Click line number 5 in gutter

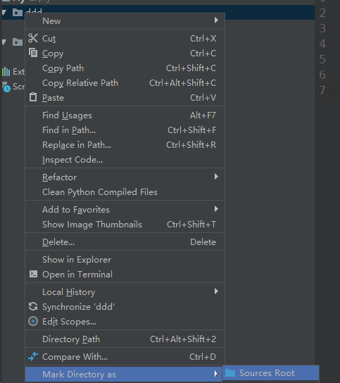point(322,59)
